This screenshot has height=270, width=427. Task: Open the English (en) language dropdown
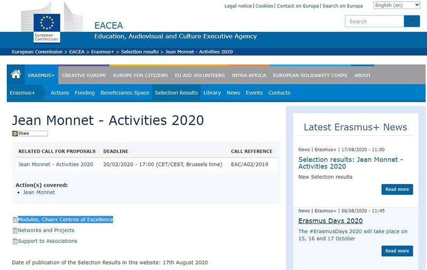coord(397,5)
